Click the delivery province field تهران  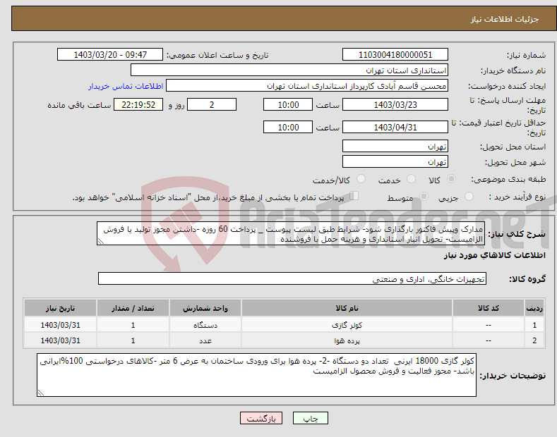point(395,146)
